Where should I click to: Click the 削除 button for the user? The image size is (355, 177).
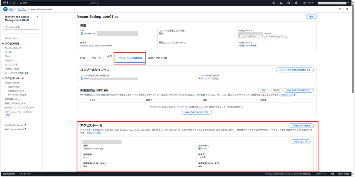pyautogui.click(x=311, y=17)
